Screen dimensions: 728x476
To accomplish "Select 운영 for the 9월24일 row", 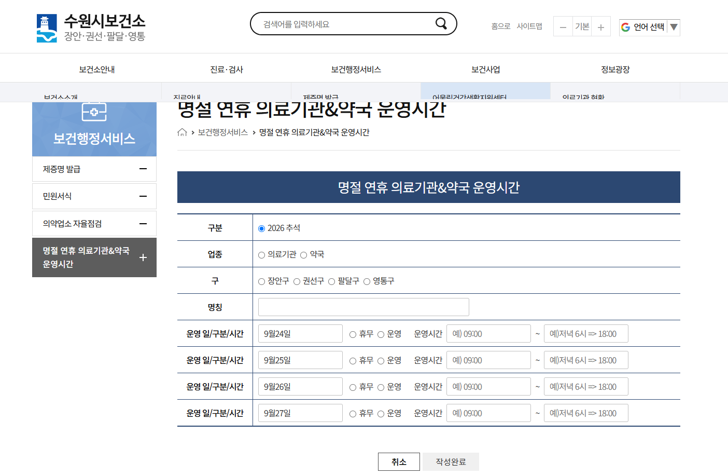I will (381, 334).
